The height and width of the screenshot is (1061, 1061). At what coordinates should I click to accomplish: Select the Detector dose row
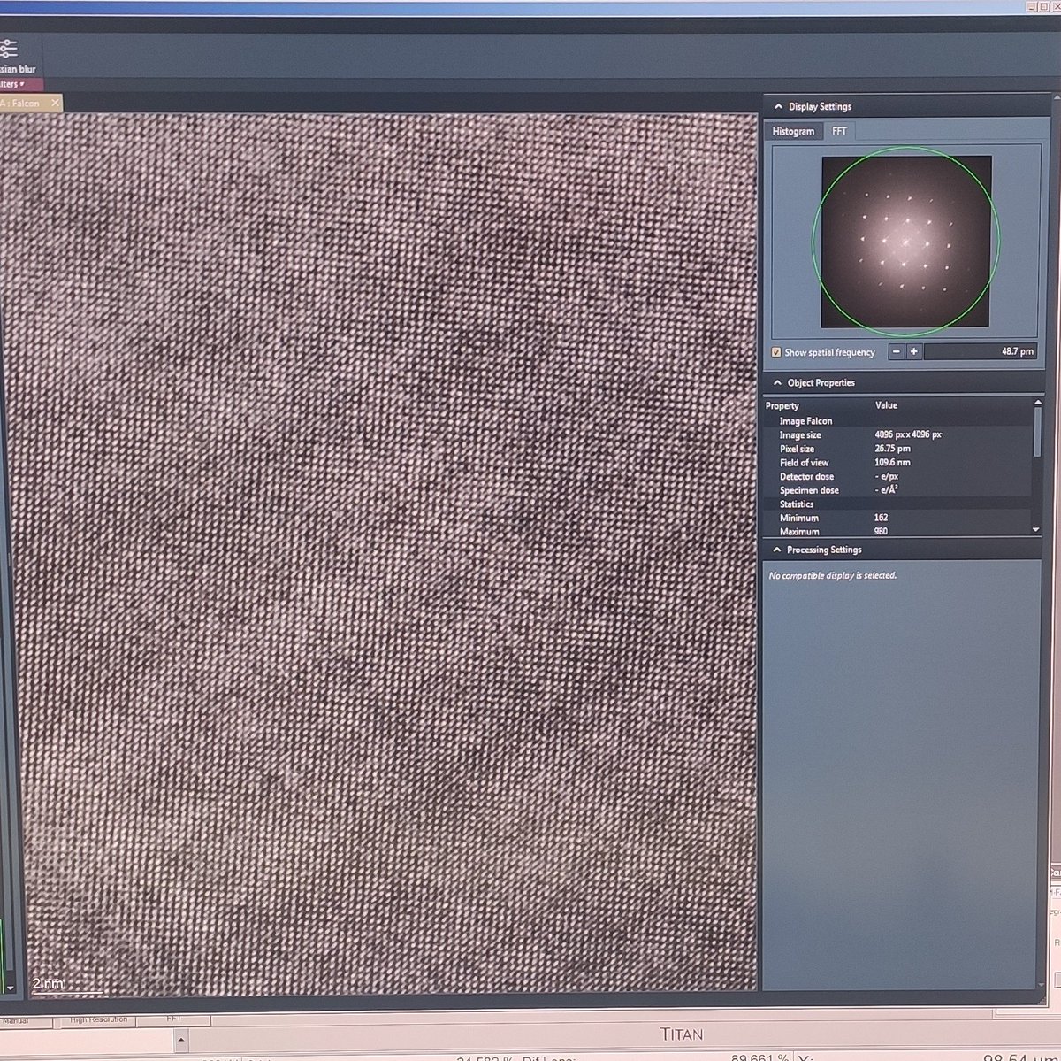[x=898, y=476]
